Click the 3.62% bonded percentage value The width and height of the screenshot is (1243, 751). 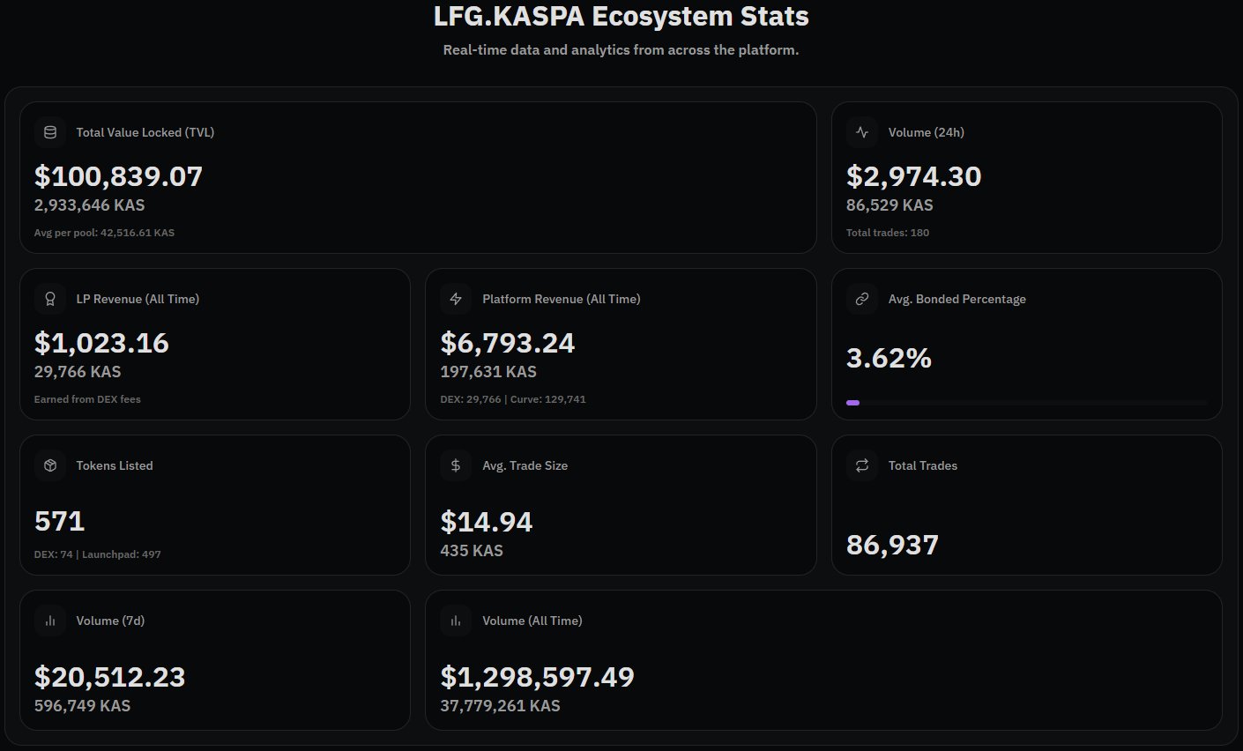[x=889, y=358]
